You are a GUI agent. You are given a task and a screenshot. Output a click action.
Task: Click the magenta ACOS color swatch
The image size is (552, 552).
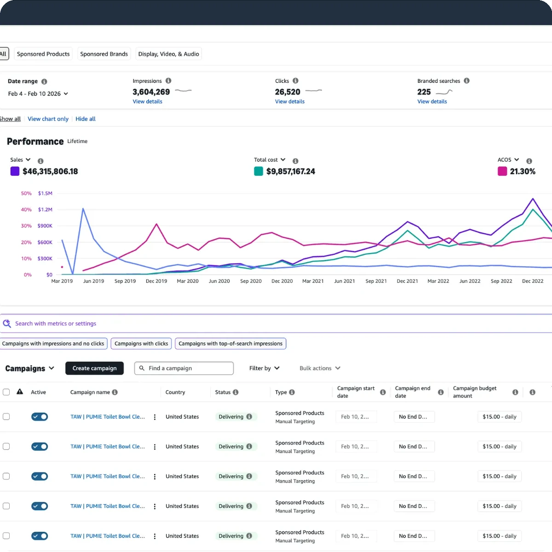coord(502,171)
